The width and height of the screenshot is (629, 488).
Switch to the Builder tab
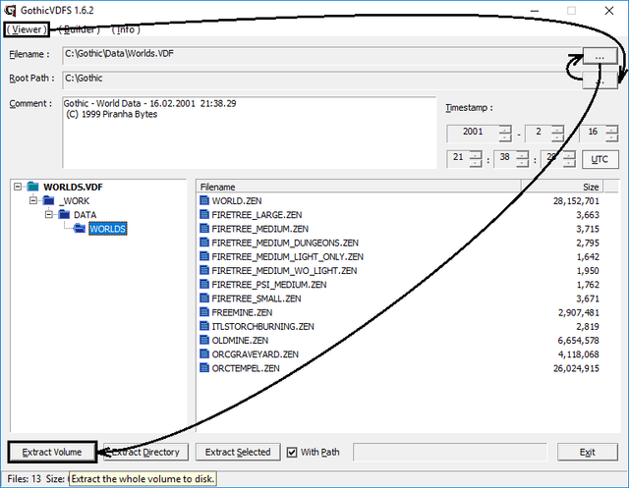[80, 29]
